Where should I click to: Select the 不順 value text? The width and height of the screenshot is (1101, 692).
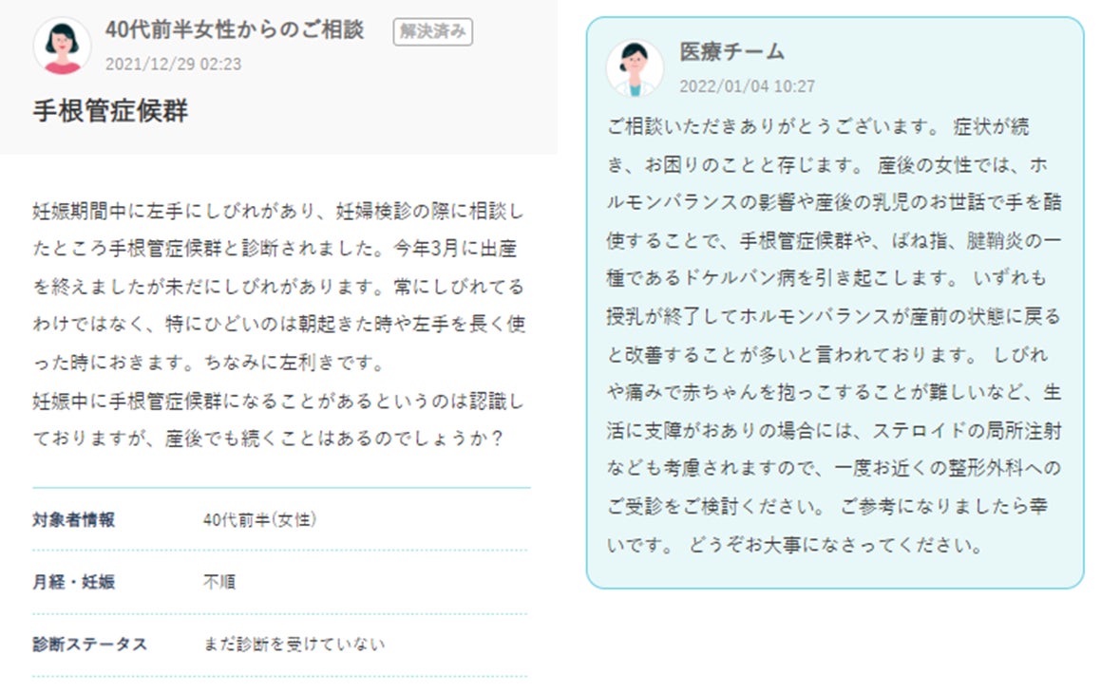pos(219,582)
